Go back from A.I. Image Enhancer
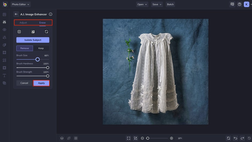This screenshot has height=142, width=252. point(16,14)
